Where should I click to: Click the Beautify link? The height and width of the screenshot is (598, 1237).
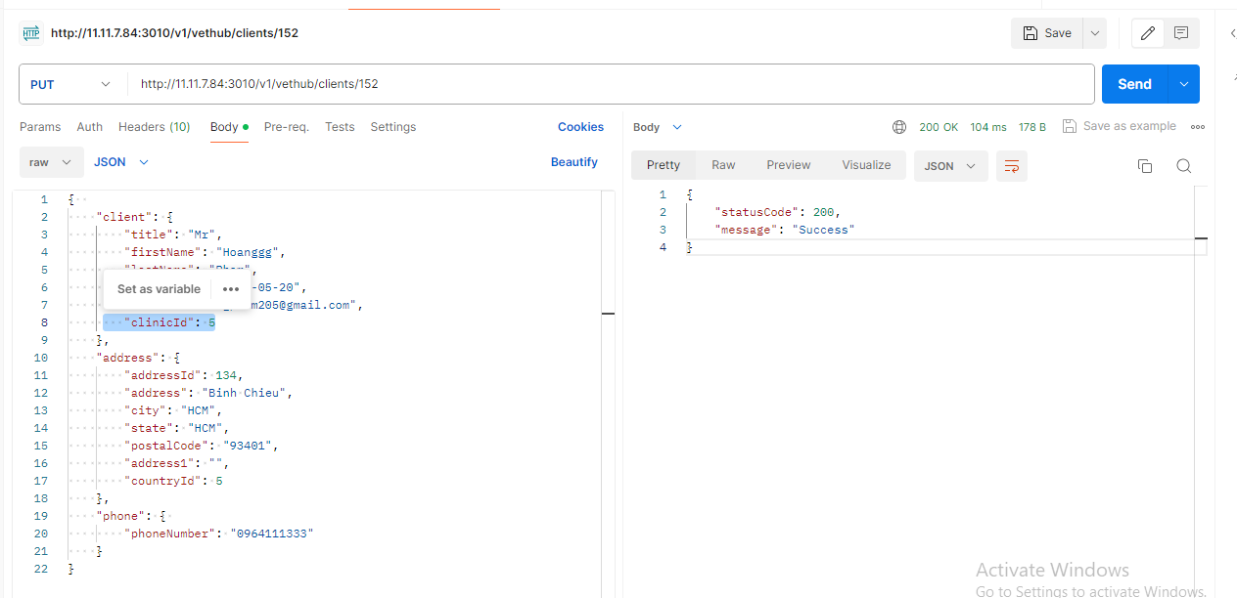(574, 162)
